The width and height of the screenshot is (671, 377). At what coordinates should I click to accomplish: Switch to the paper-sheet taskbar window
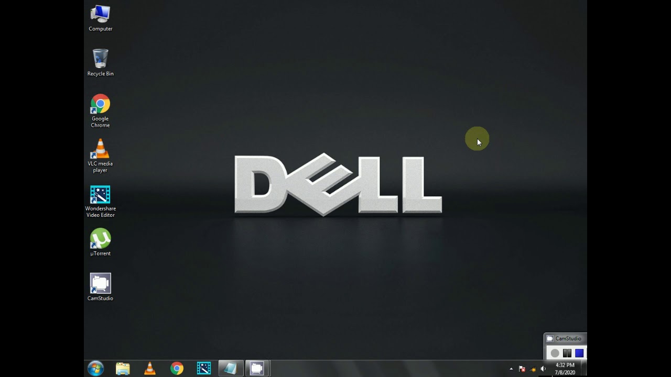231,369
